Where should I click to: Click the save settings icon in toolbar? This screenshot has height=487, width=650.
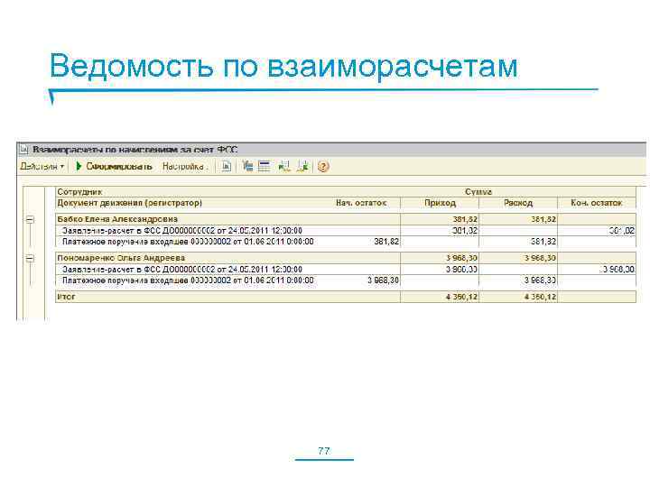tap(303, 167)
